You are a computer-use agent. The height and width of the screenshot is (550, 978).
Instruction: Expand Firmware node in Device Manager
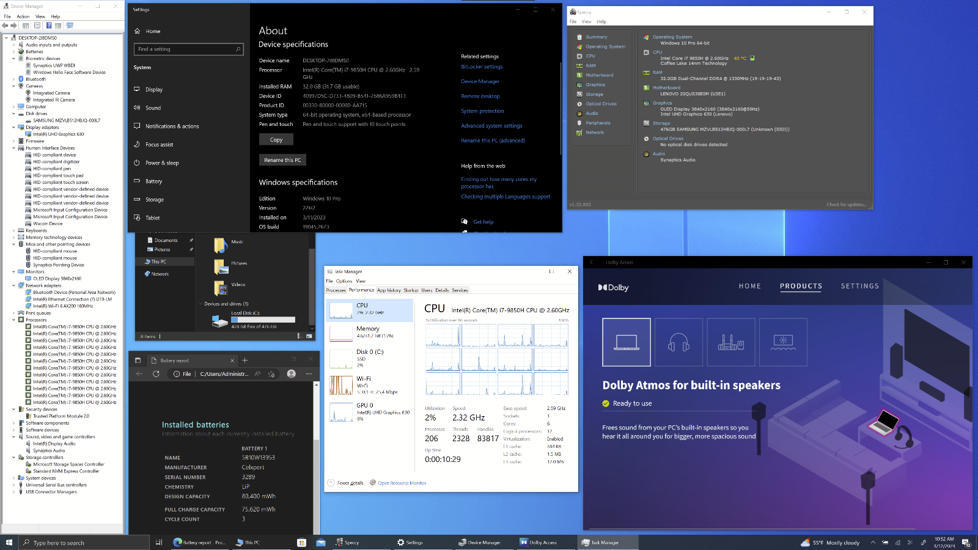(x=14, y=141)
